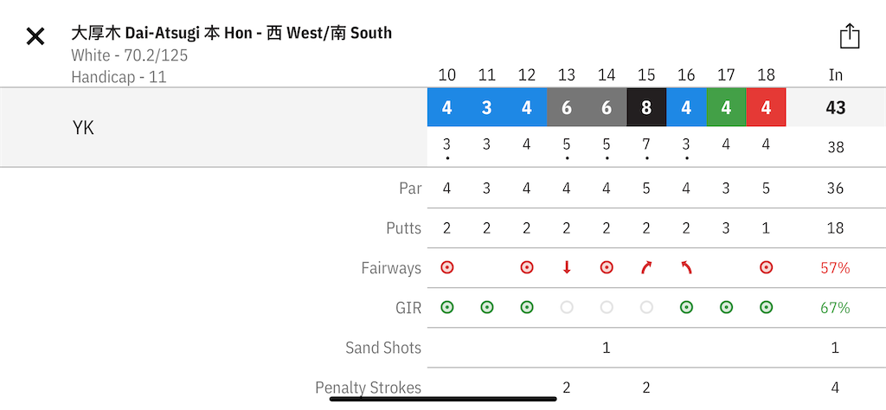The height and width of the screenshot is (410, 886).
Task: Select the In total column header
Action: coord(836,75)
